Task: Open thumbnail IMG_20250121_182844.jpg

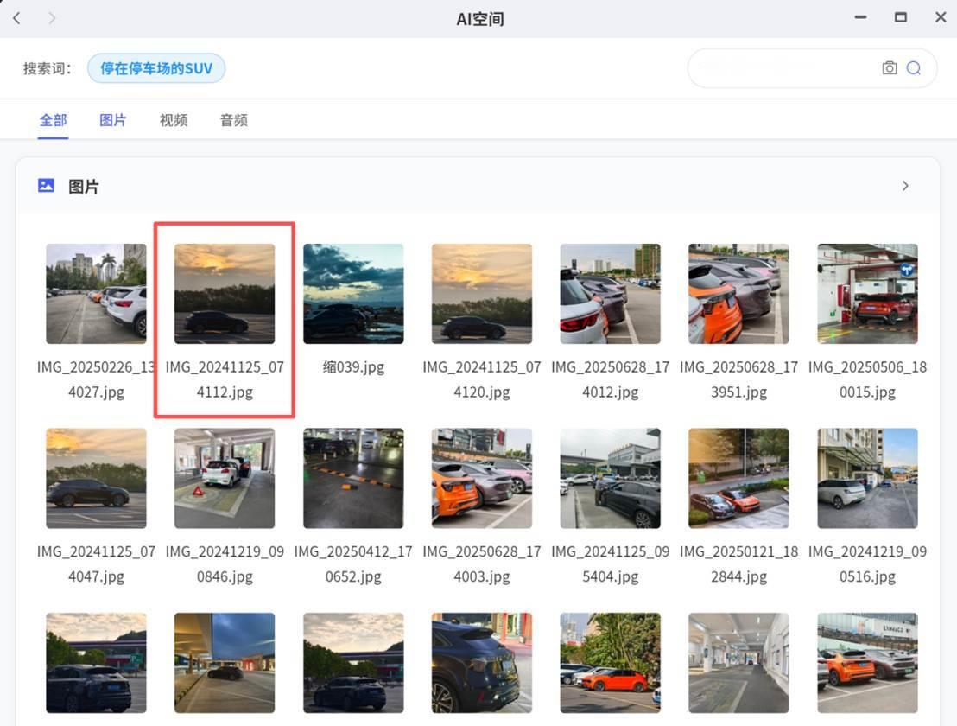Action: pyautogui.click(x=738, y=478)
